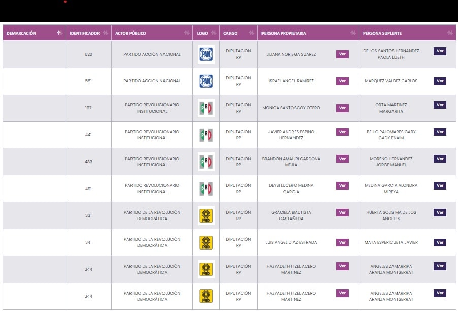Open Ver for substitute Mata Espericueta Javier
This screenshot has height=311, width=458.
(440, 243)
